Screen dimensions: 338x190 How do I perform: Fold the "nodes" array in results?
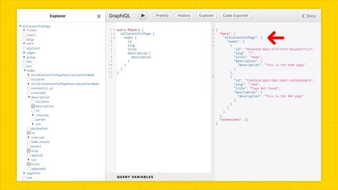213,42
